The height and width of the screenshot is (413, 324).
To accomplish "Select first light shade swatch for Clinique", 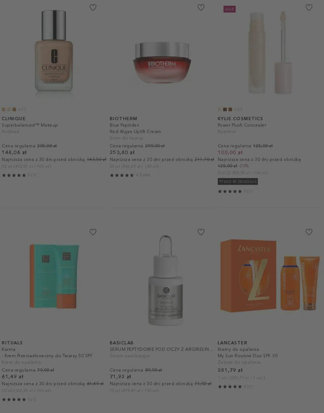I will coord(4,109).
